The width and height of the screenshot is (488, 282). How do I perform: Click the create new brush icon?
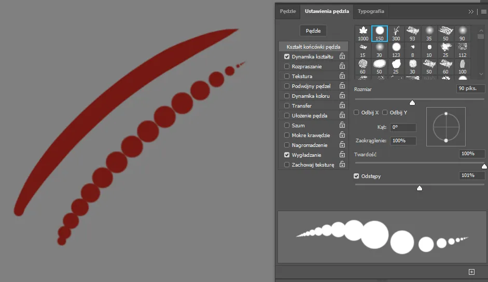471,272
